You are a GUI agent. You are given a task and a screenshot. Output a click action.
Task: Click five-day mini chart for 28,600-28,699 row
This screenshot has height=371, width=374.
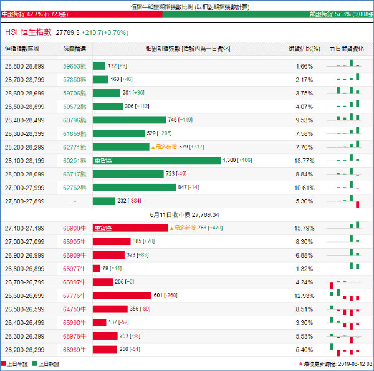(344, 90)
